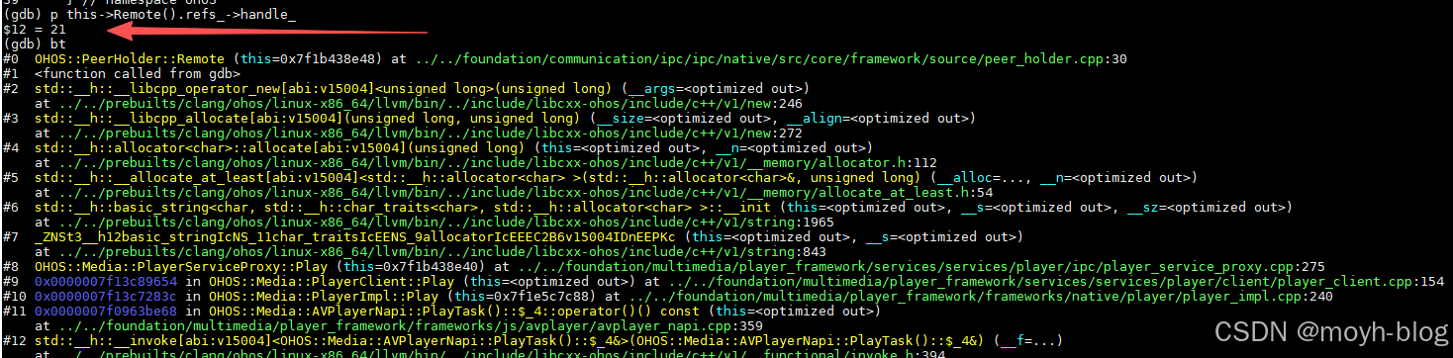This screenshot has width=1453, height=358.
Task: Click the source location ending 'new:246'
Action: point(426,103)
